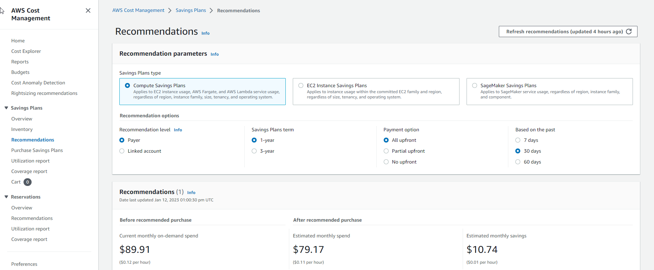
Task: Choose Linked account recommendation level
Action: point(122,151)
